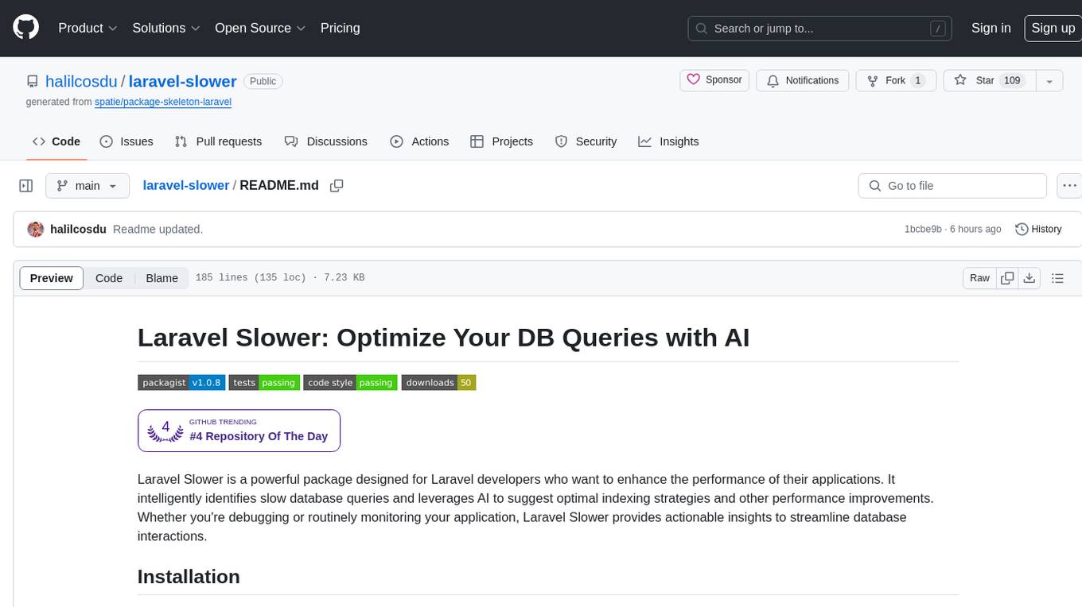Image resolution: width=1082 pixels, height=607 pixels.
Task: Open the halilcosdu commit author link
Action: click(78, 229)
